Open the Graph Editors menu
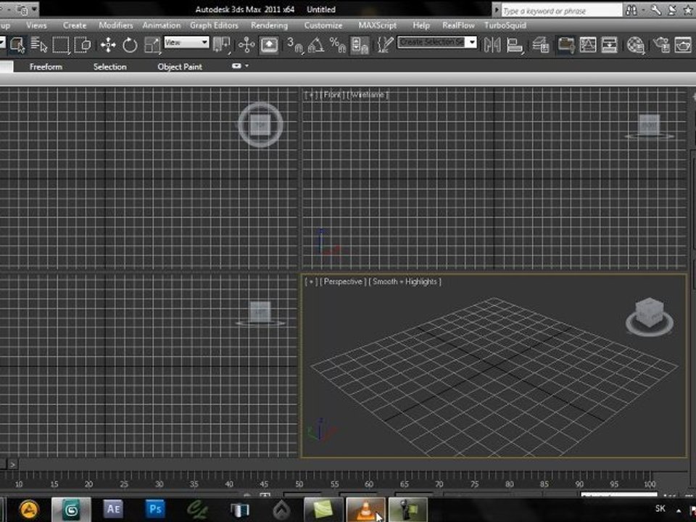This screenshot has width=696, height=522. click(x=214, y=25)
